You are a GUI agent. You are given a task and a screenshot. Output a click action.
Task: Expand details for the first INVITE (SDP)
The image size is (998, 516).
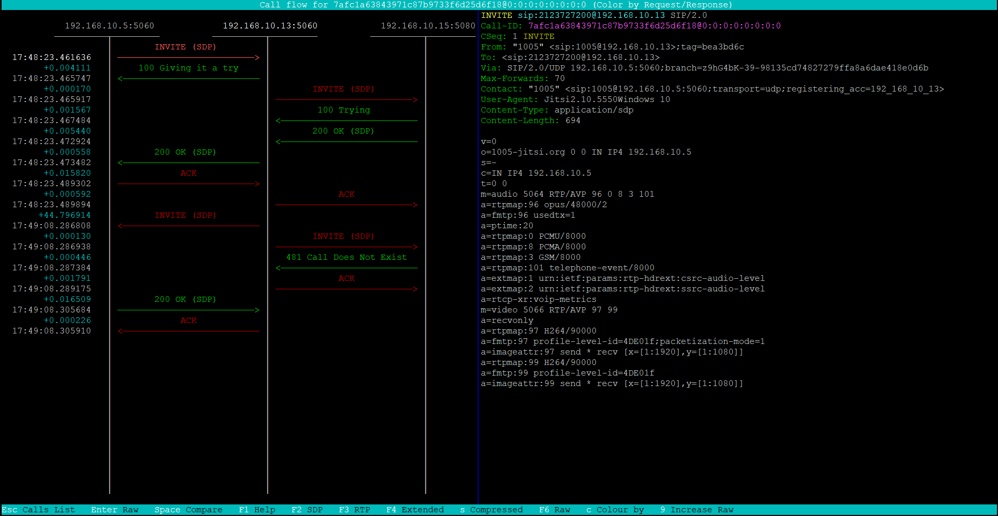click(185, 47)
